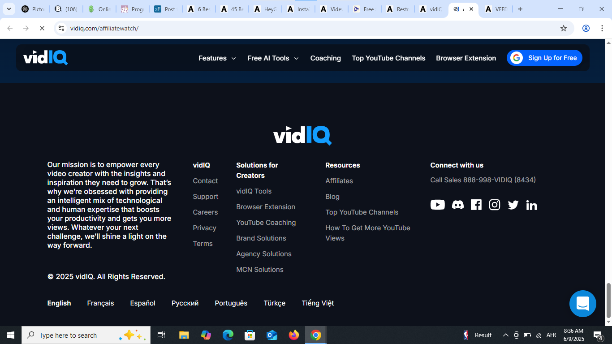The height and width of the screenshot is (344, 612).
Task: Open a new browser tab
Action: point(520,9)
